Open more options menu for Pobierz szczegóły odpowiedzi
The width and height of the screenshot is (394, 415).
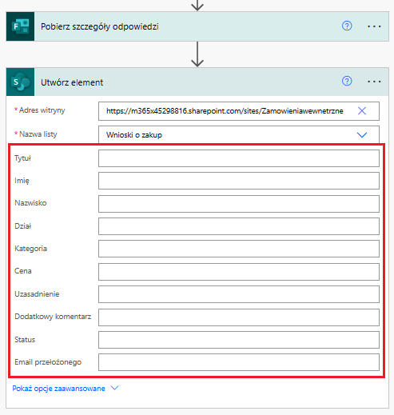[374, 26]
